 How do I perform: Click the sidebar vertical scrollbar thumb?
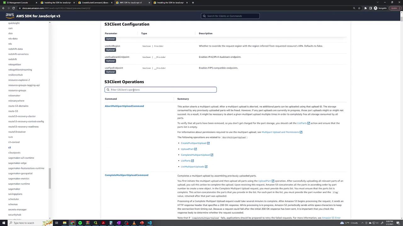(x=50, y=178)
